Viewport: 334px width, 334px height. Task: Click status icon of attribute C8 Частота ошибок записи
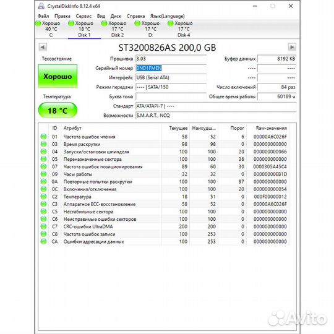44,234
